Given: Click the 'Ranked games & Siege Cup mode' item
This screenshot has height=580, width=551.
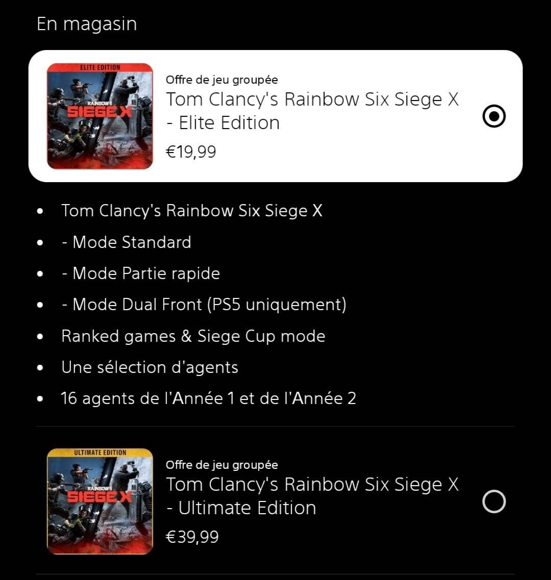Looking at the screenshot, I should coord(194,336).
